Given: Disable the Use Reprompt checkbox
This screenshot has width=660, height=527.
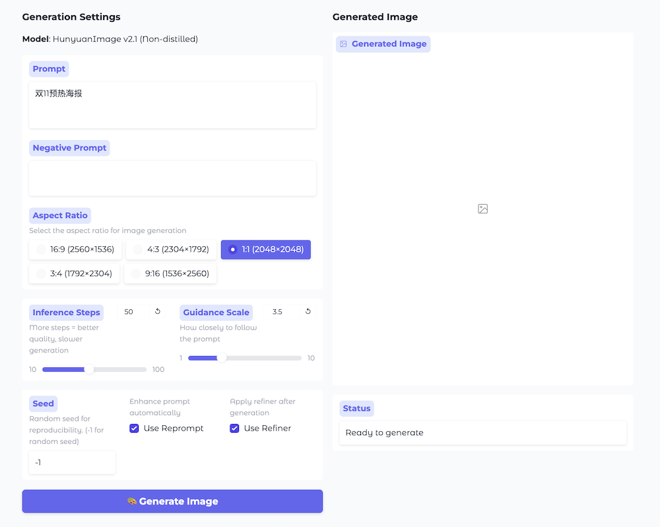Looking at the screenshot, I should (134, 429).
